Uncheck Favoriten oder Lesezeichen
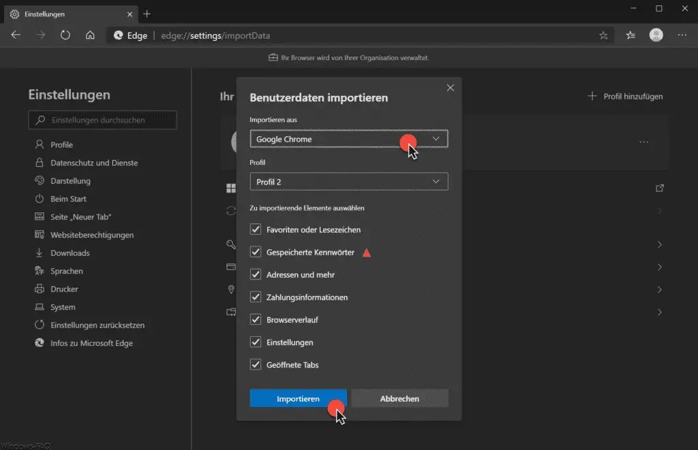 coord(256,229)
